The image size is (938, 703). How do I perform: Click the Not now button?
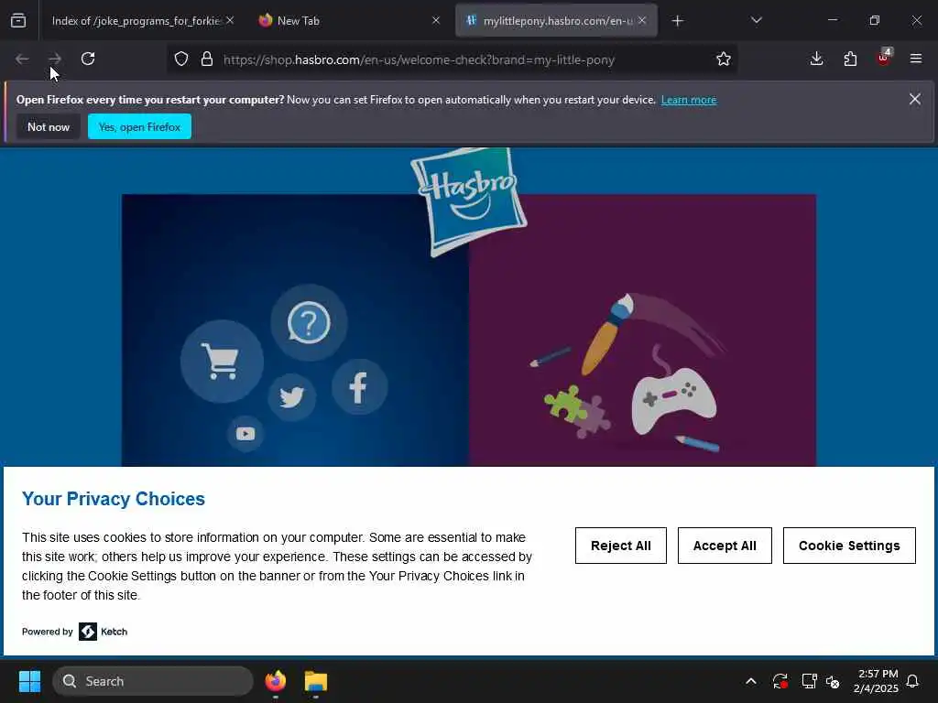point(49,126)
